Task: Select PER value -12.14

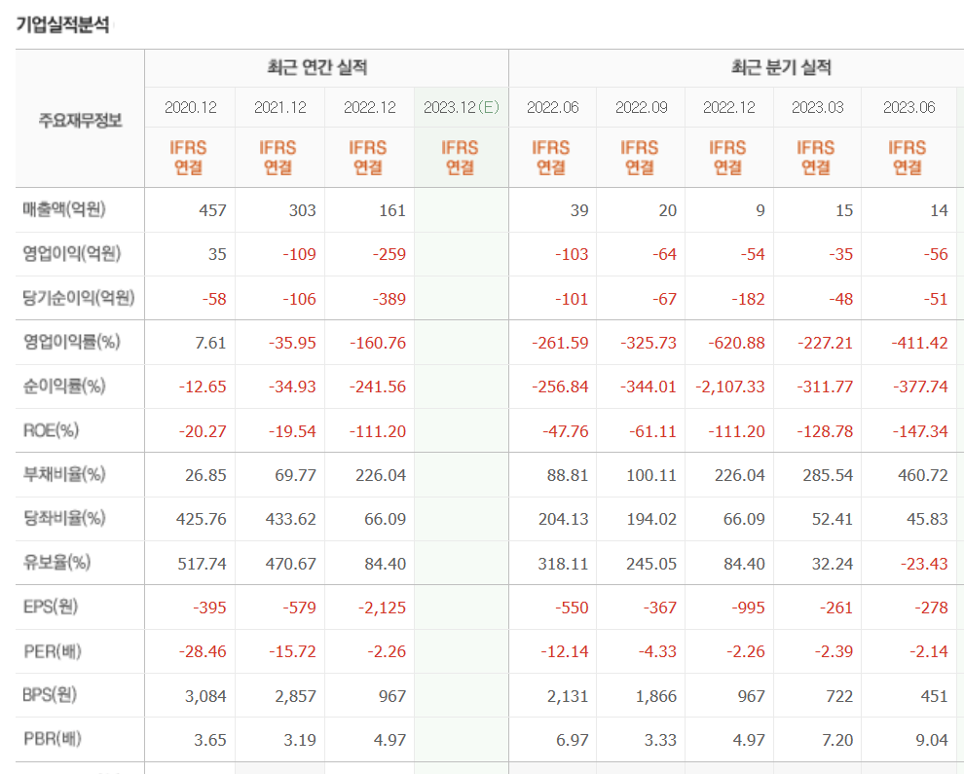Action: point(565,651)
